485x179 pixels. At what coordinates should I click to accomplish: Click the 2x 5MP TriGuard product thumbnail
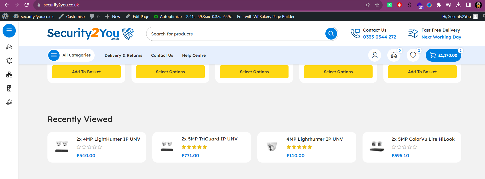pos(167,146)
